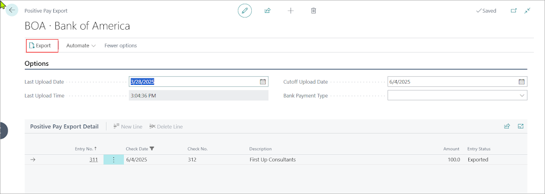Image resolution: width=545 pixels, height=194 pixels.
Task: Share the Positive Pay Export Detail list
Action: (507, 127)
